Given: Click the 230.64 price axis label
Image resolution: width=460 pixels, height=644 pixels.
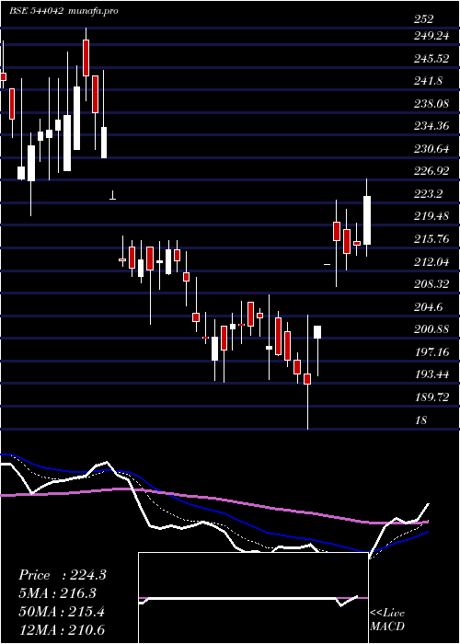Looking at the screenshot, I should click(x=431, y=149).
